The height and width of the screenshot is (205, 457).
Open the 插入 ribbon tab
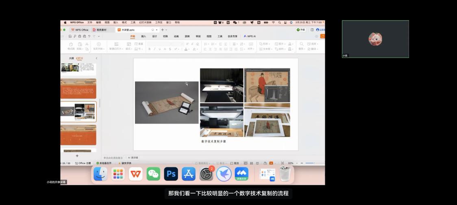click(x=144, y=36)
